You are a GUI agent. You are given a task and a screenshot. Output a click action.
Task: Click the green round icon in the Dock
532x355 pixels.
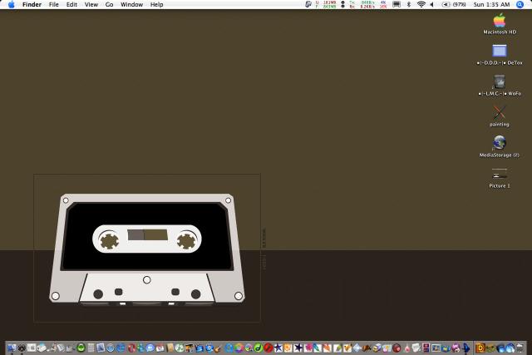click(x=81, y=348)
